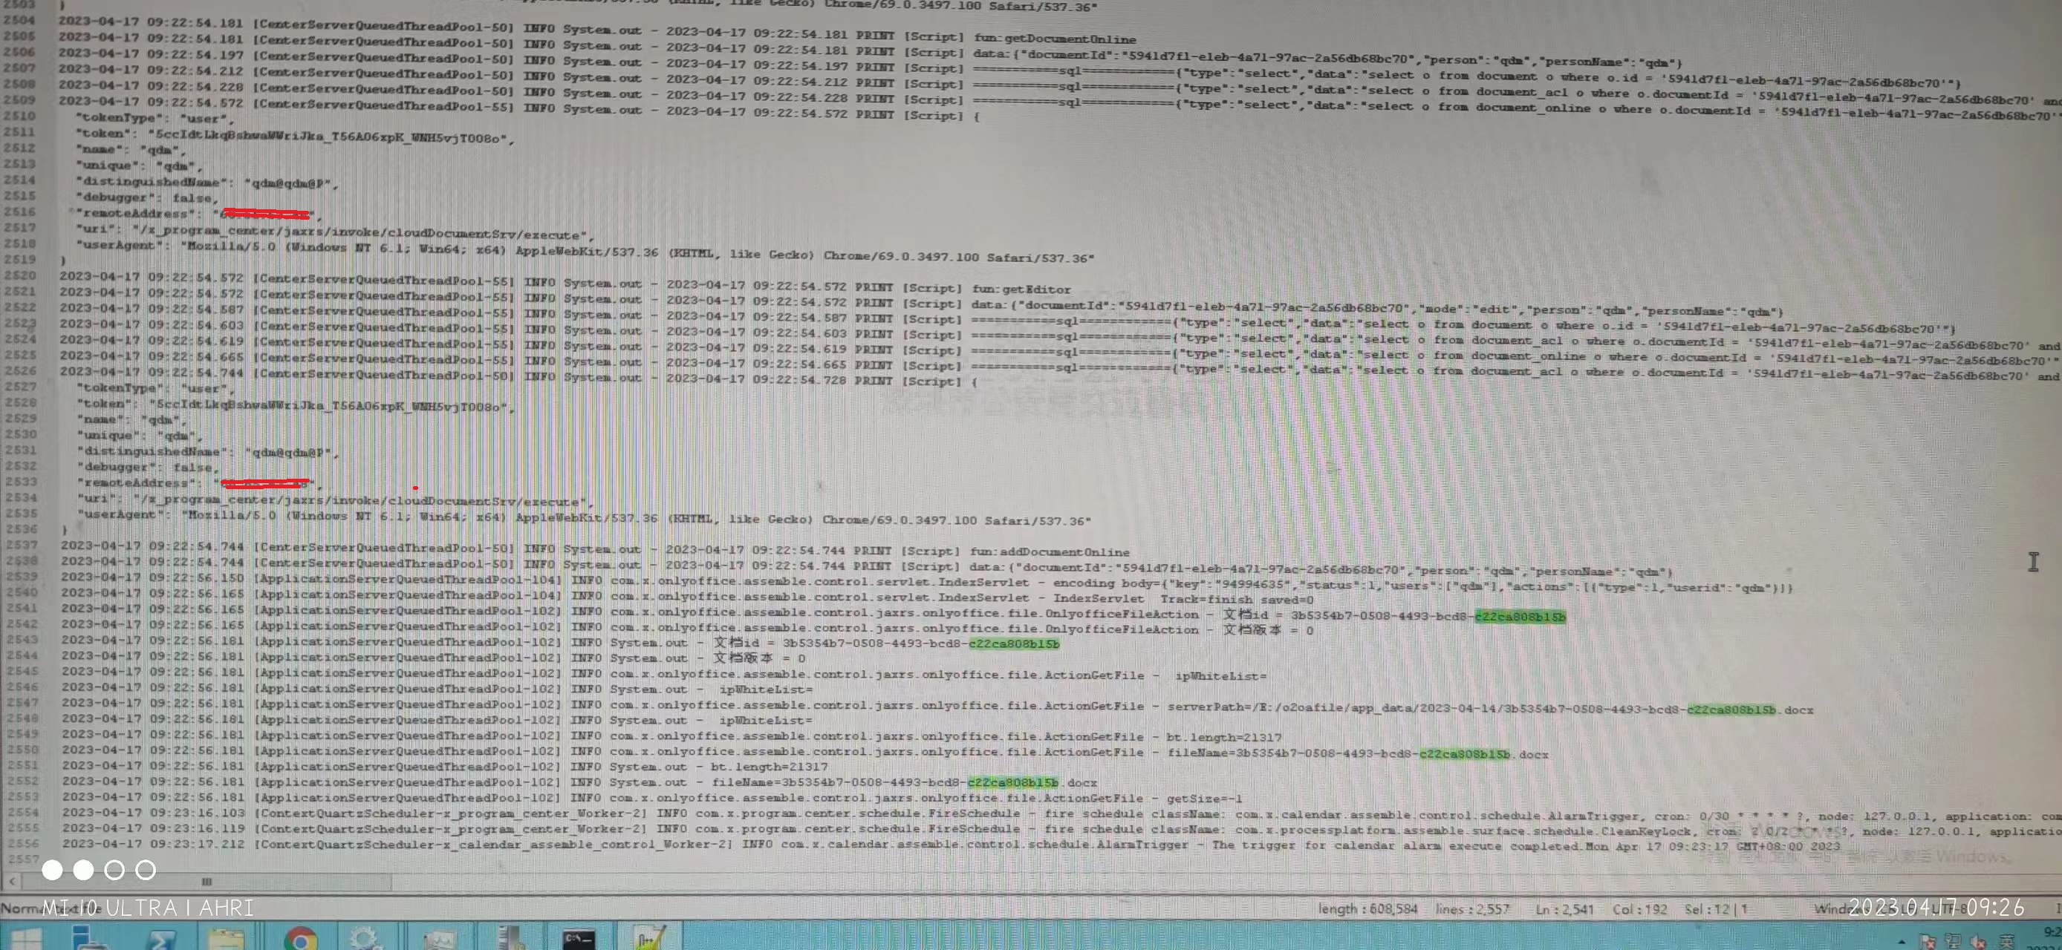This screenshot has height=950, width=2062.
Task: Open the network tray icon
Action: coord(1953,942)
